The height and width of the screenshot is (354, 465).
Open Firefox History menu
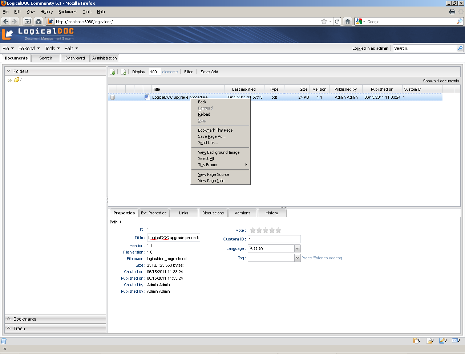(46, 12)
